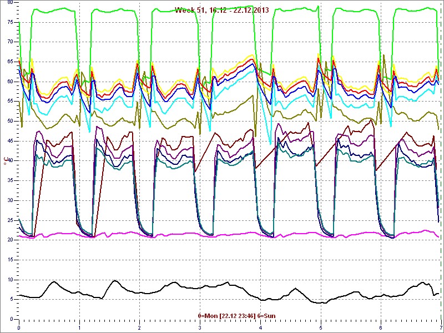This screenshot has width=444, height=333.
Task: Select the y-axis label 10
Action: point(10,280)
